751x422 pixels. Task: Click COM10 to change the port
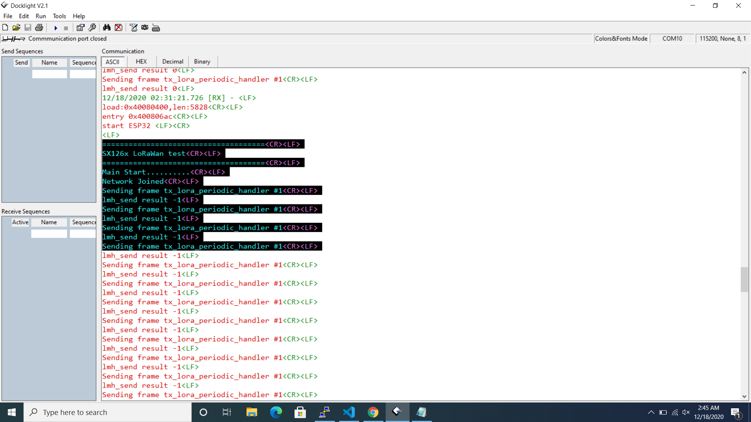coord(672,38)
